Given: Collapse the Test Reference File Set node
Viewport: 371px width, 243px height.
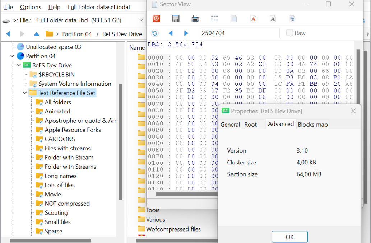Looking at the screenshot, I should coord(25,93).
